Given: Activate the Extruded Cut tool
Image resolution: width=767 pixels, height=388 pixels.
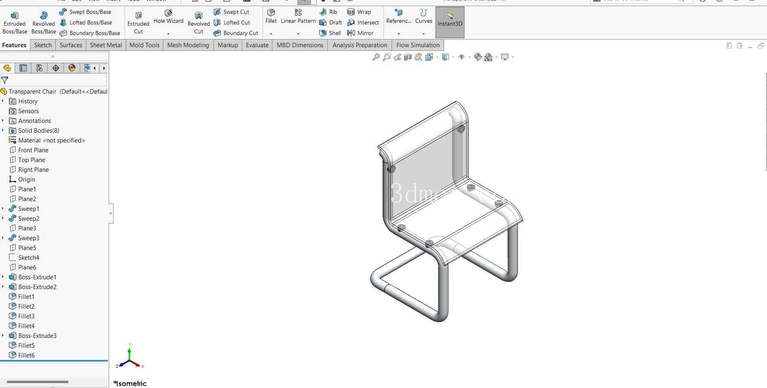Looking at the screenshot, I should tap(138, 23).
